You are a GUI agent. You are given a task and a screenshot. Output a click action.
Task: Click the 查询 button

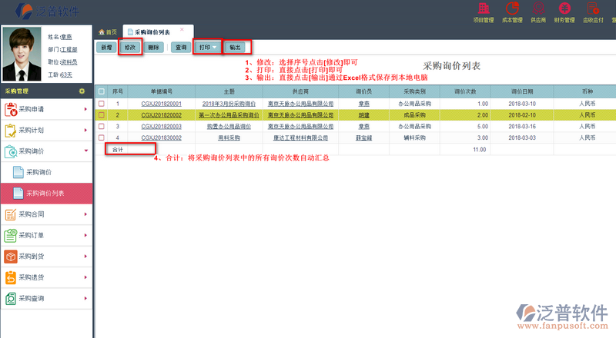181,48
